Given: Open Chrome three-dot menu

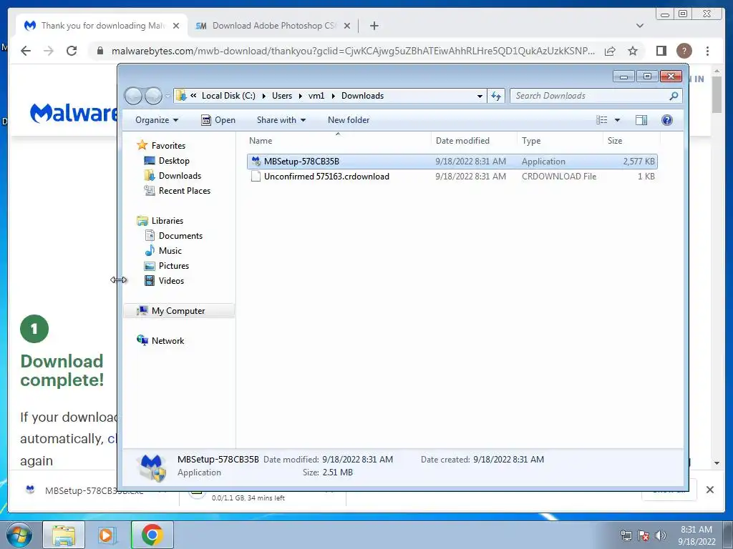Looking at the screenshot, I should point(707,51).
